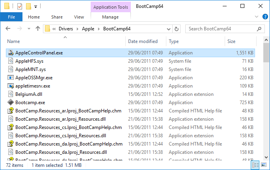The width and height of the screenshot is (270, 170).
Task: Go up one folder level arrow
Action: pos(38,28)
